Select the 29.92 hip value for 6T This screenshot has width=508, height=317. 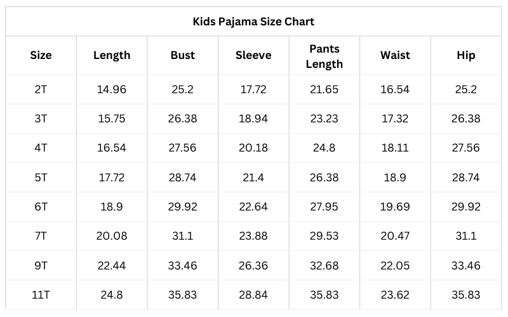[465, 207]
